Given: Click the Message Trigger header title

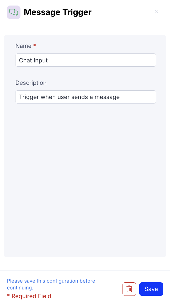Looking at the screenshot, I should [58, 12].
